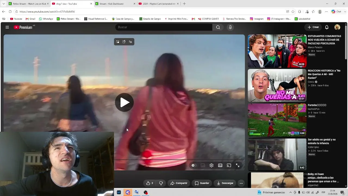Play the video with the center play button
The width and height of the screenshot is (348, 196).
(x=124, y=102)
